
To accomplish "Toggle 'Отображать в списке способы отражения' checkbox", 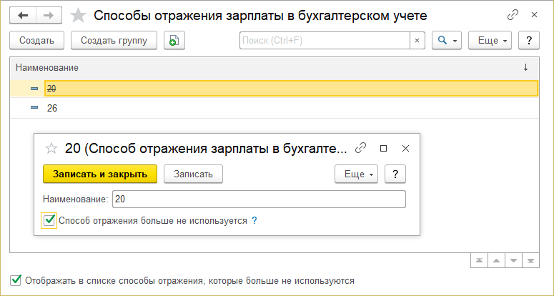I will 16,280.
